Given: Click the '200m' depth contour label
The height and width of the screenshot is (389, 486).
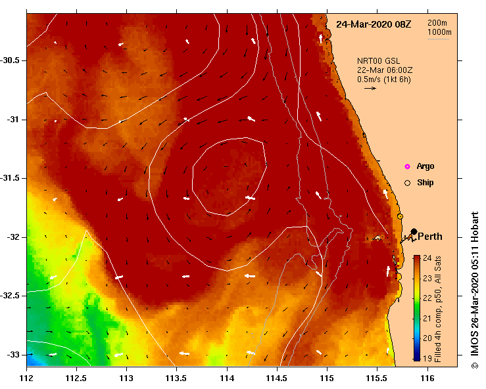Looking at the screenshot, I should pyautogui.click(x=437, y=22).
